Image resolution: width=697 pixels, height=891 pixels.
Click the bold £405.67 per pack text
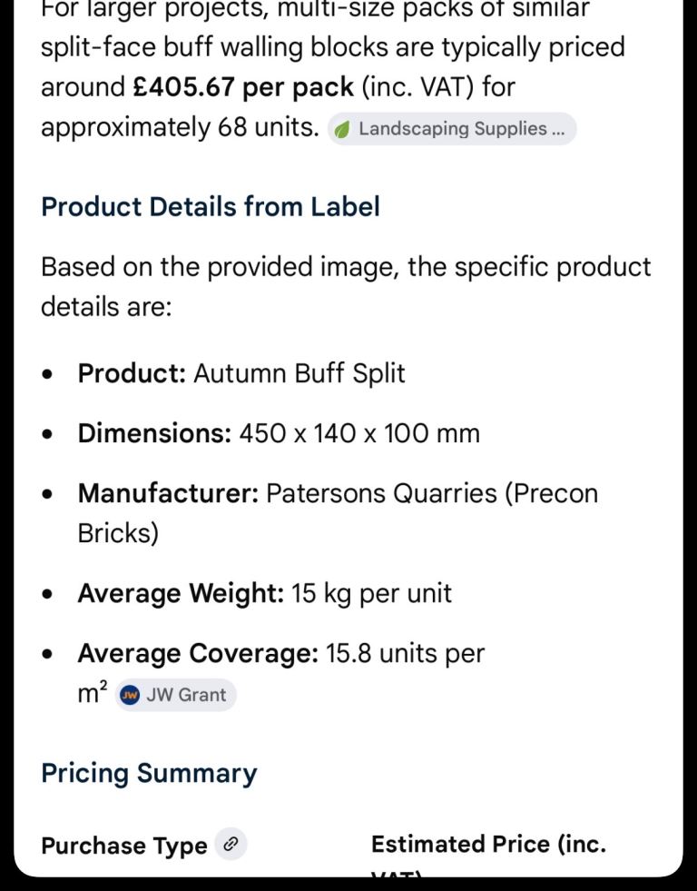[243, 87]
